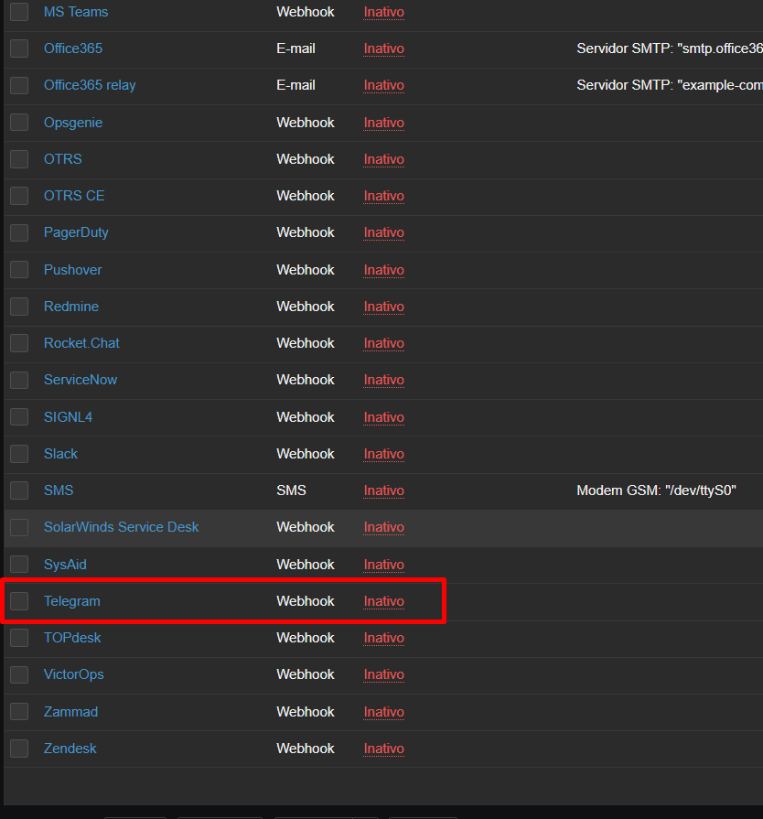The height and width of the screenshot is (819, 763).
Task: Select the Zammad checkbox
Action: click(19, 712)
